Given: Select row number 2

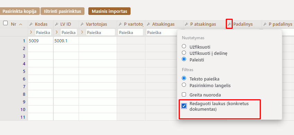Looking at the screenshot, I should coord(24,49).
